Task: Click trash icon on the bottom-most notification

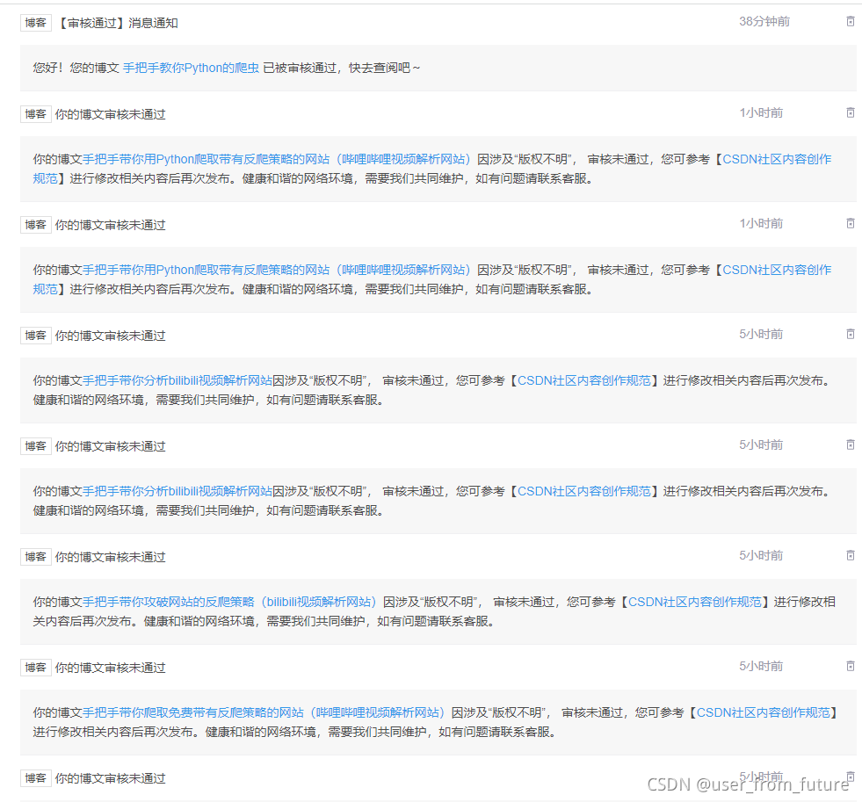Action: point(850,777)
